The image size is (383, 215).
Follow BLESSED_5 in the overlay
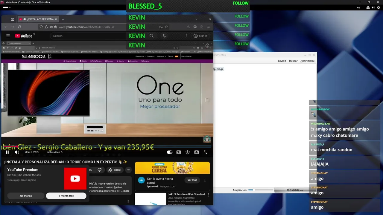(241, 3)
